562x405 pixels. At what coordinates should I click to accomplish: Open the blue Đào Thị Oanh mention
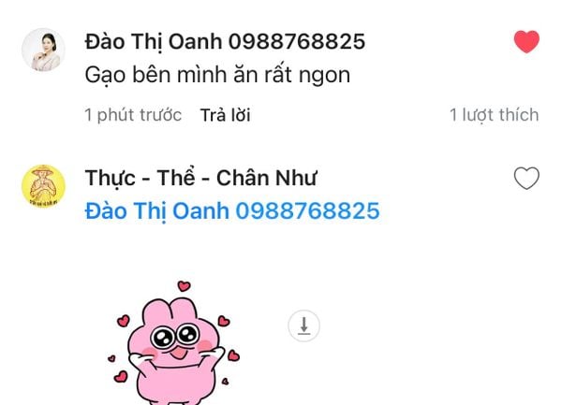(x=232, y=210)
